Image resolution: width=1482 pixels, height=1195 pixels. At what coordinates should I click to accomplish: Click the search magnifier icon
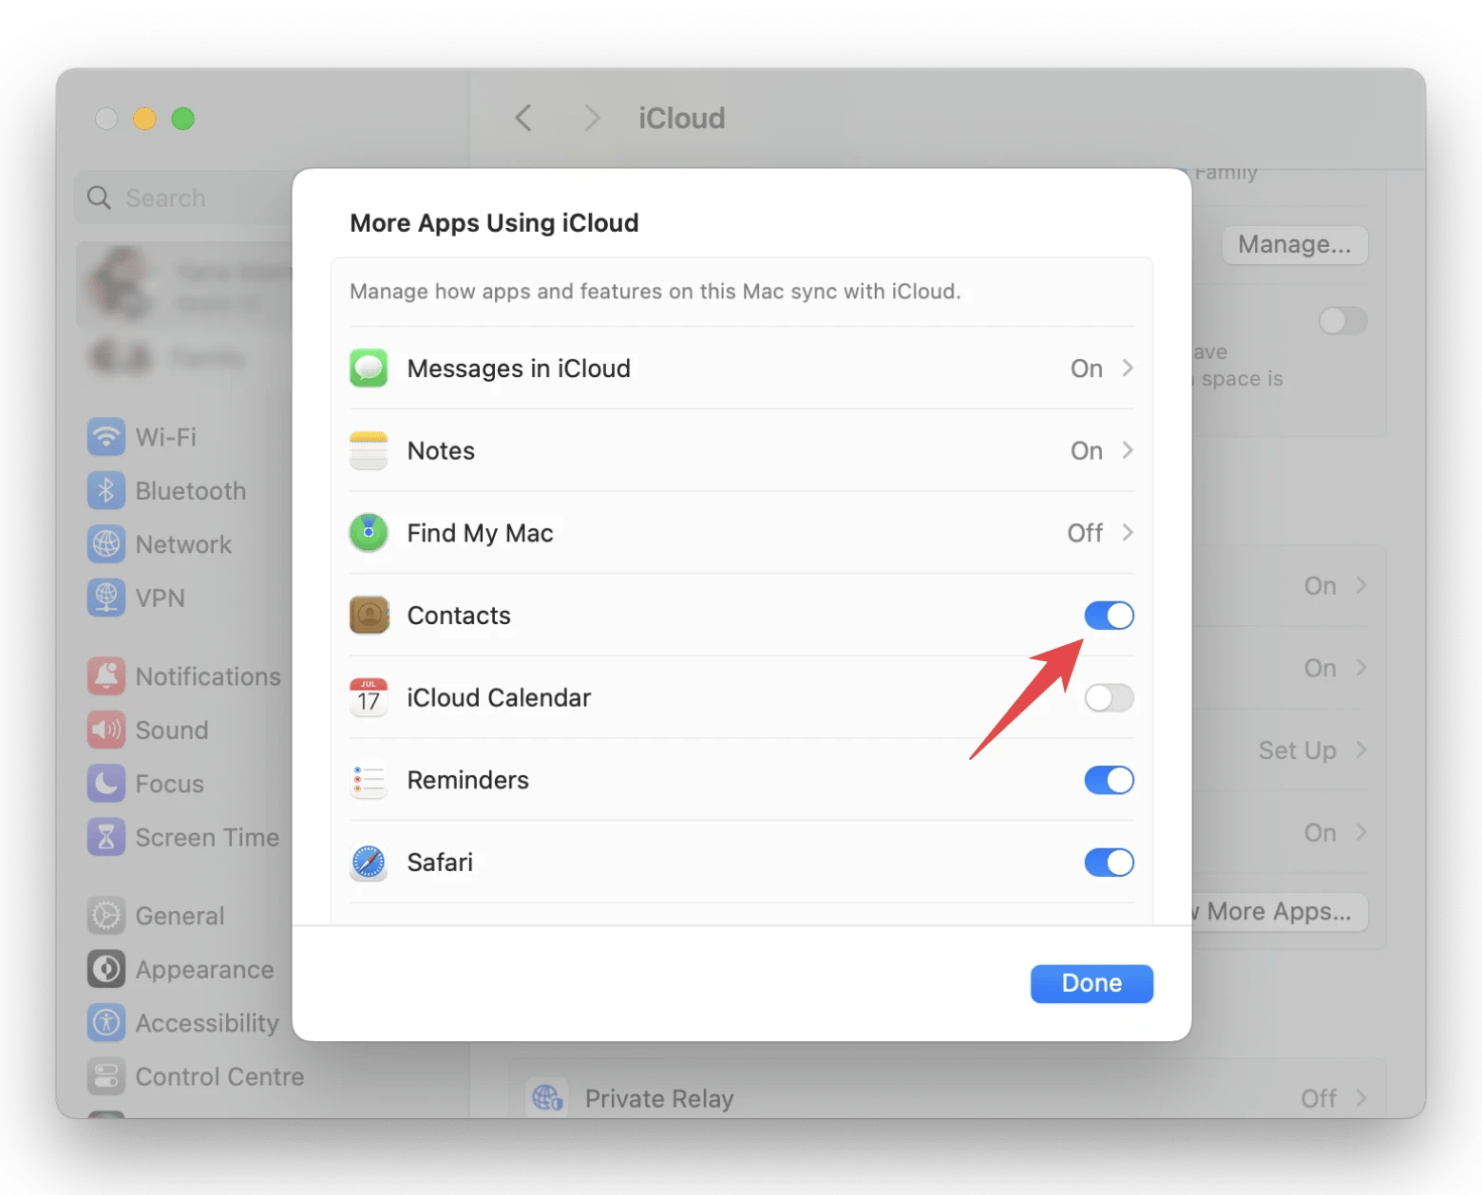(x=99, y=198)
